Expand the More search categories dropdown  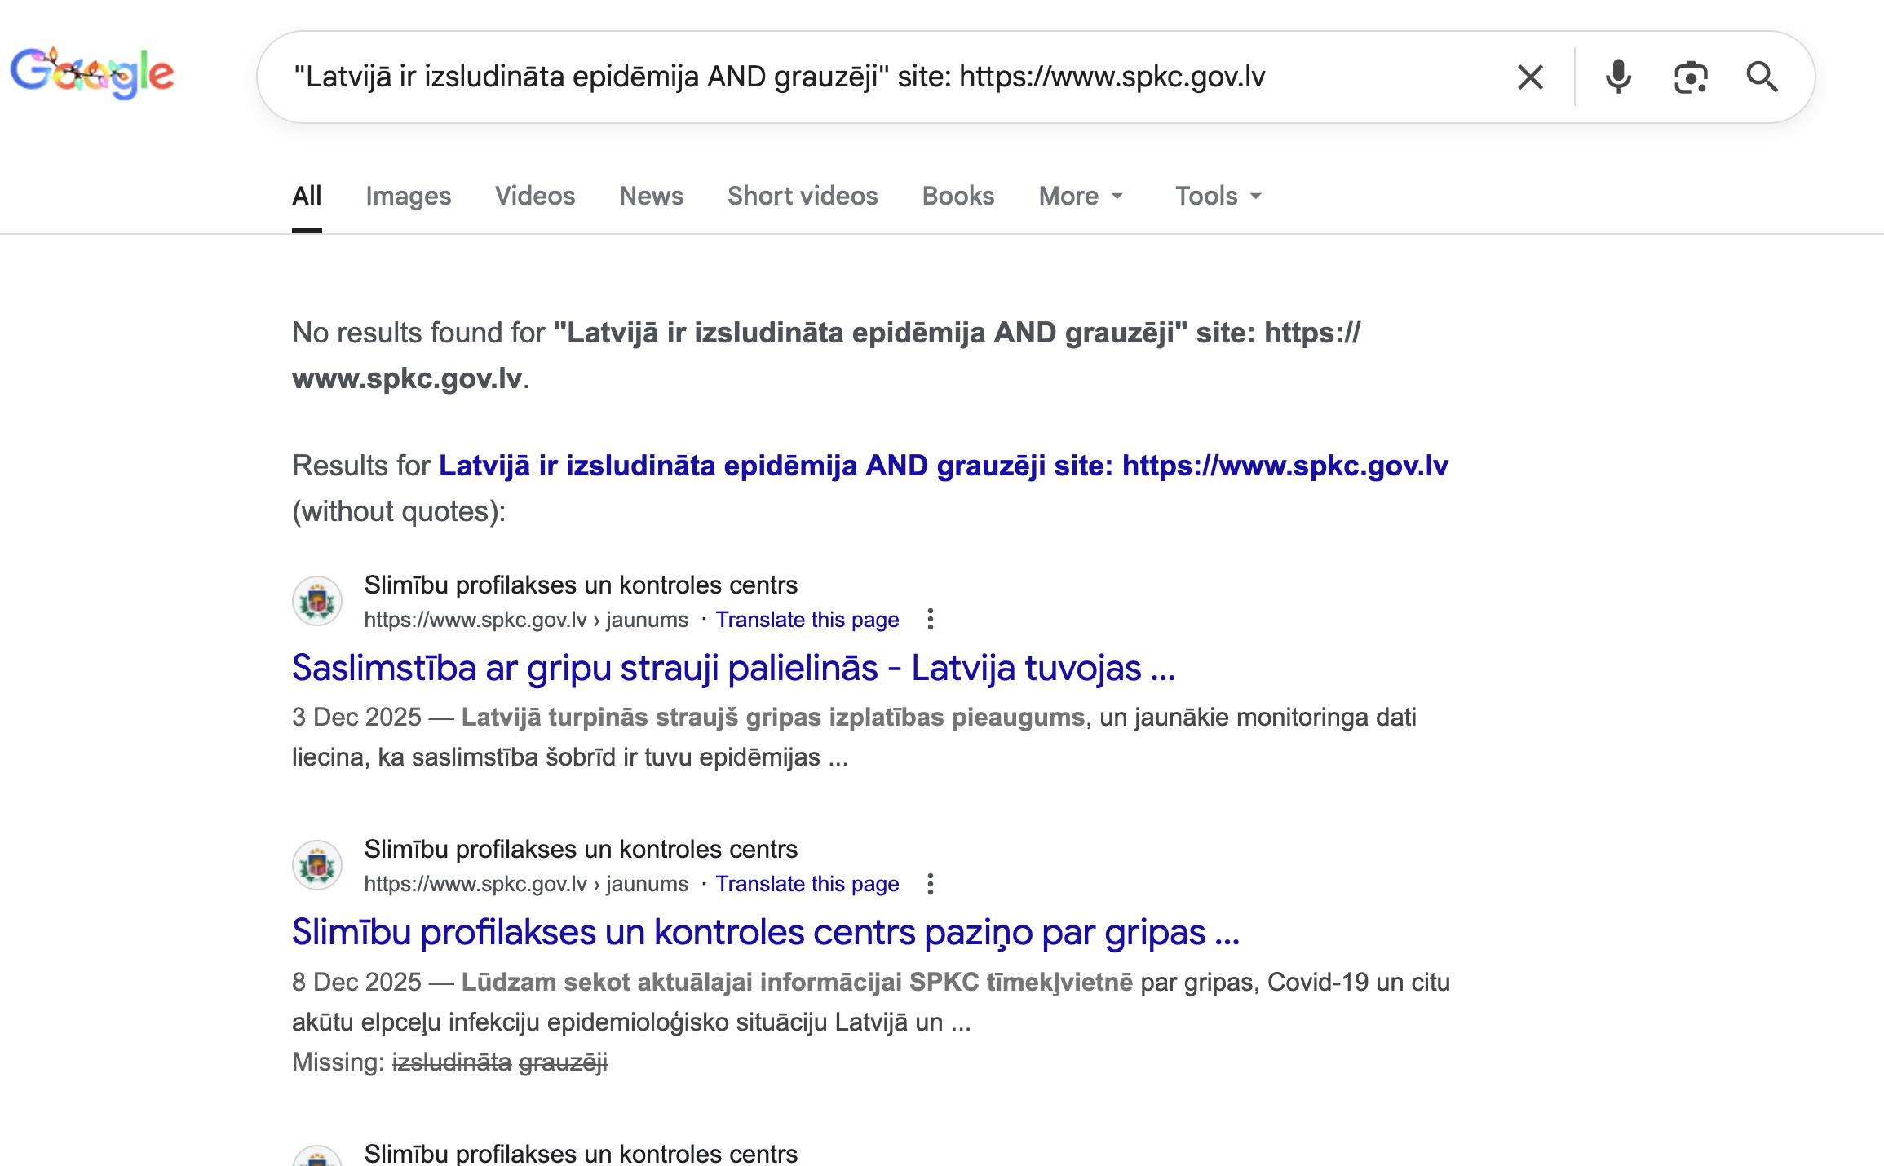pyautogui.click(x=1080, y=196)
